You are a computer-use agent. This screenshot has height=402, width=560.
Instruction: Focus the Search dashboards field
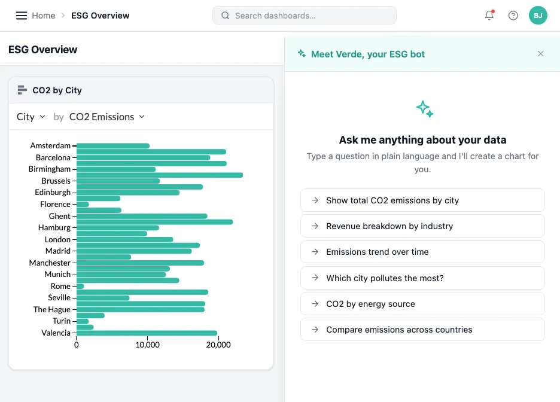pyautogui.click(x=305, y=16)
